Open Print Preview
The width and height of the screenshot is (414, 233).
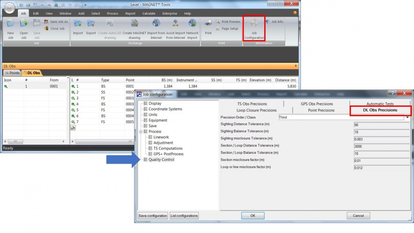228,22
